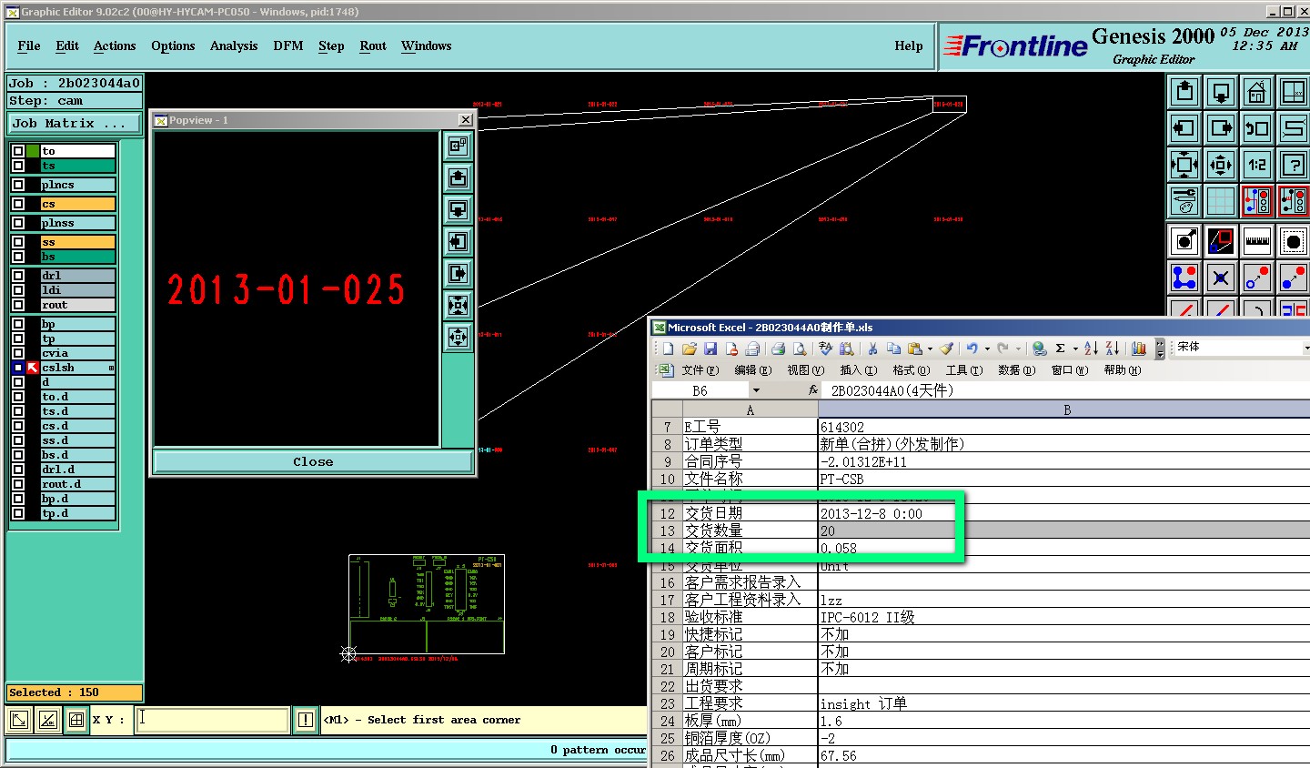Open the File menu in Genesis
The image size is (1310, 768).
[x=29, y=45]
